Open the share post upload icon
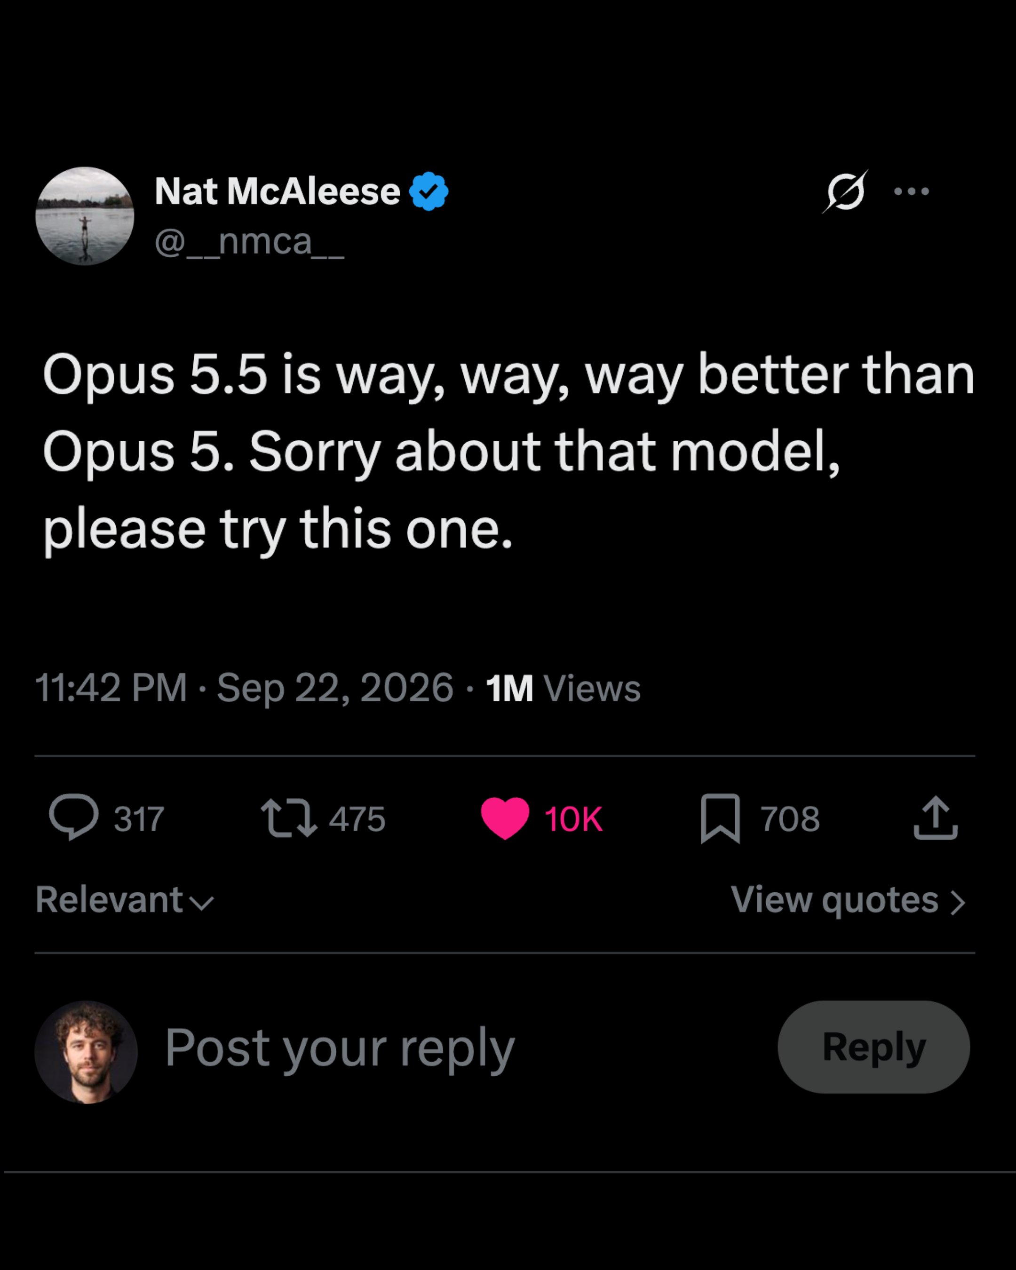The height and width of the screenshot is (1270, 1016). [935, 817]
